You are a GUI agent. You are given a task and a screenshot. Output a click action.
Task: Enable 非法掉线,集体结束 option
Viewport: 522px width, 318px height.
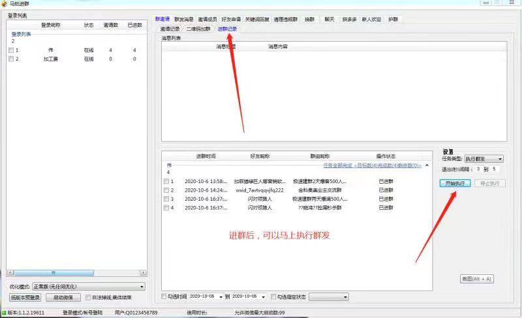88,298
